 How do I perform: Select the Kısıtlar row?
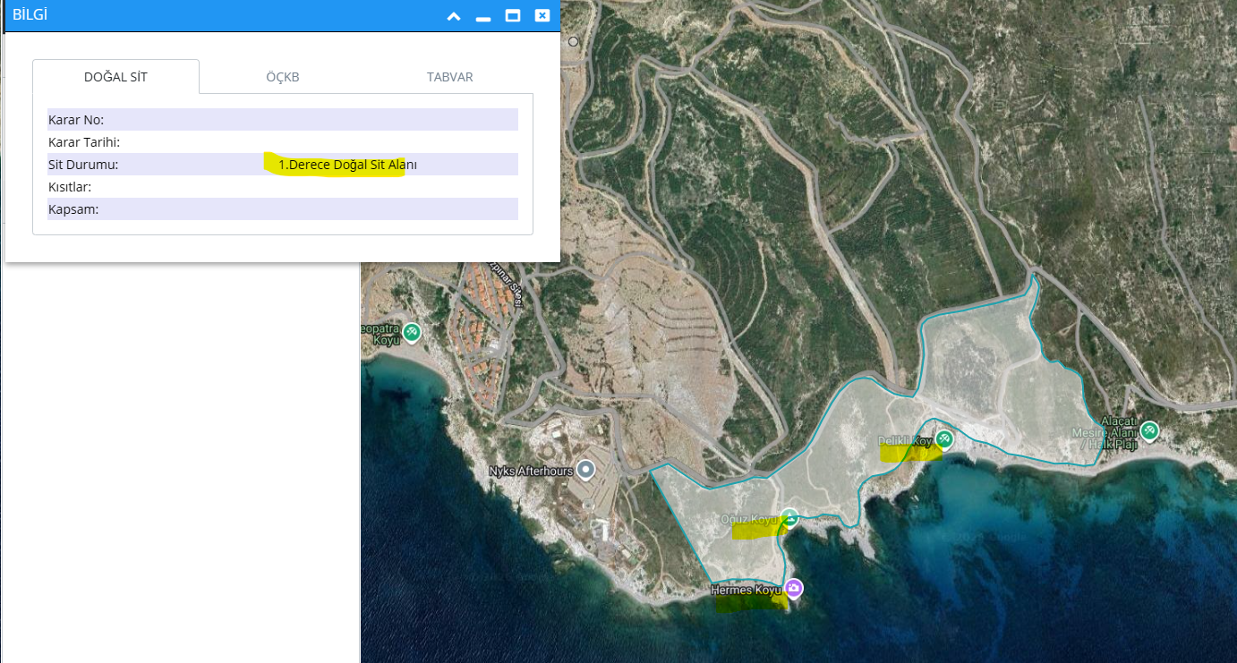coord(282,187)
